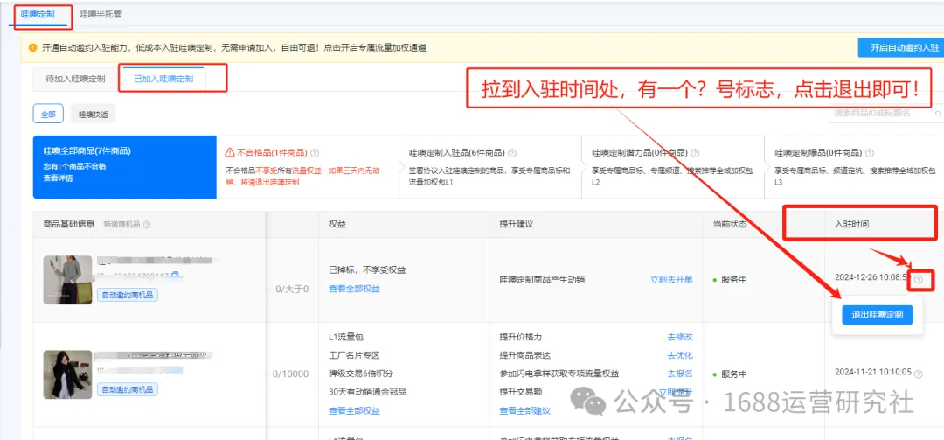Viewport: 944px width, 440px height.
Task: Click the 商品基础信息 column header
Action: pyautogui.click(x=69, y=224)
